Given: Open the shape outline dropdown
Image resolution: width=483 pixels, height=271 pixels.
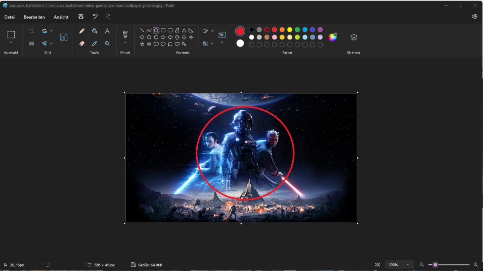Looking at the screenshot, I should [x=208, y=31].
